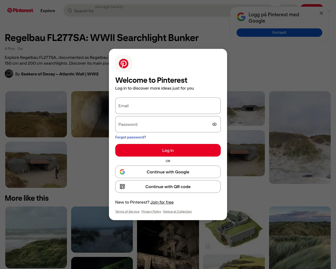Click the "More like this" heading

[x=27, y=198]
